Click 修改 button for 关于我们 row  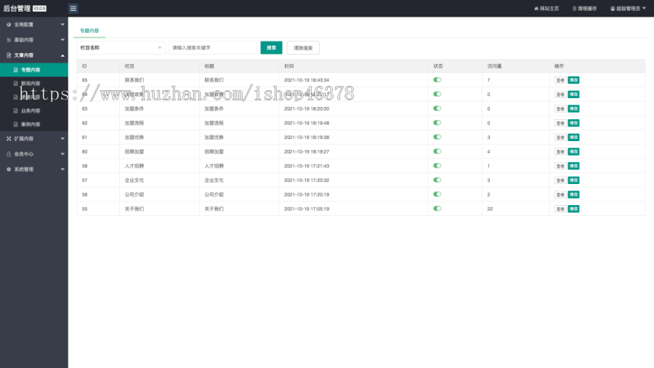(574, 209)
